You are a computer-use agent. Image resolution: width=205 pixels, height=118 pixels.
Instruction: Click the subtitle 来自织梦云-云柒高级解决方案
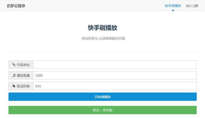coord(103,38)
